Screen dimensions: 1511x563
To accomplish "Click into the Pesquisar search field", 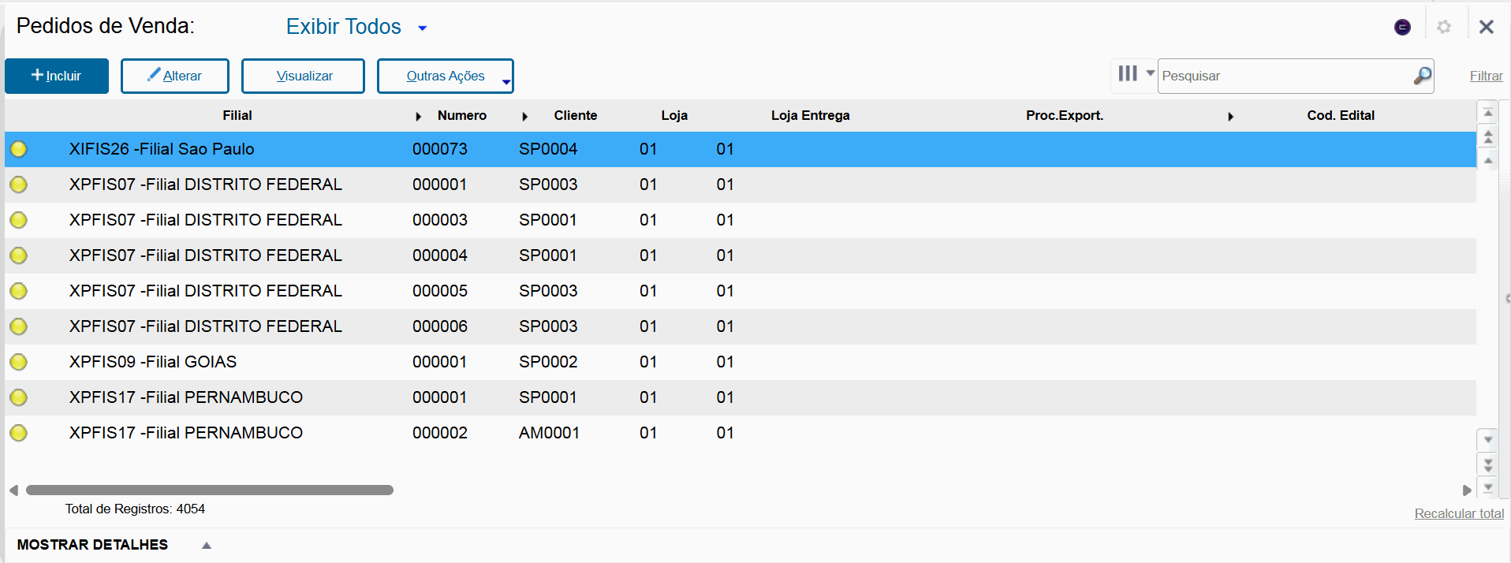I will (1285, 76).
